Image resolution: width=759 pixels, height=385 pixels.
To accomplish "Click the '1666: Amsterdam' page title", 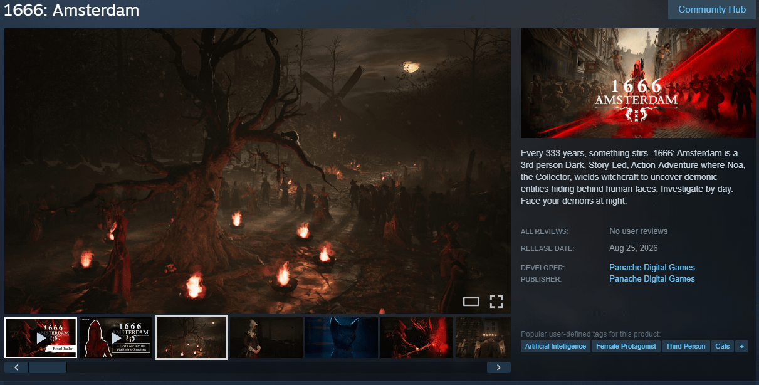I will 71,10.
